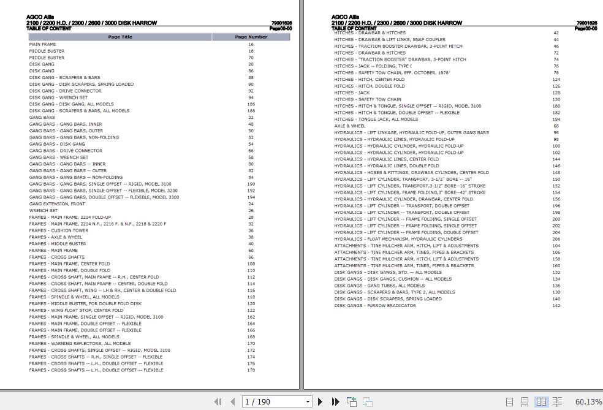This screenshot has height=410, width=603.
Task: Switch to continuous facing layout
Action: (x=557, y=402)
